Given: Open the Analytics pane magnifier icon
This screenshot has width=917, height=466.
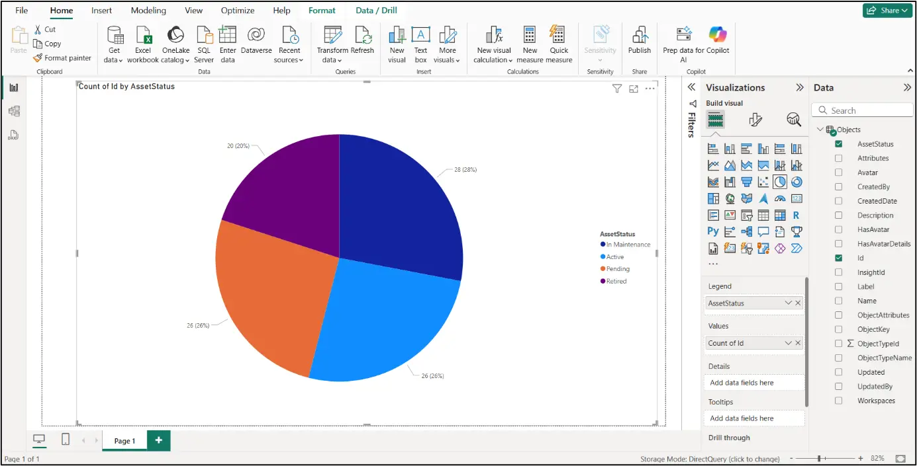Looking at the screenshot, I should point(793,120).
